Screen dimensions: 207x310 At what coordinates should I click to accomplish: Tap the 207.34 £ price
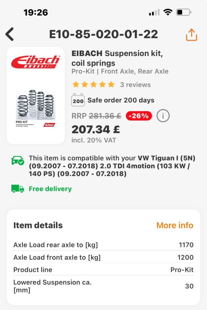(95, 129)
